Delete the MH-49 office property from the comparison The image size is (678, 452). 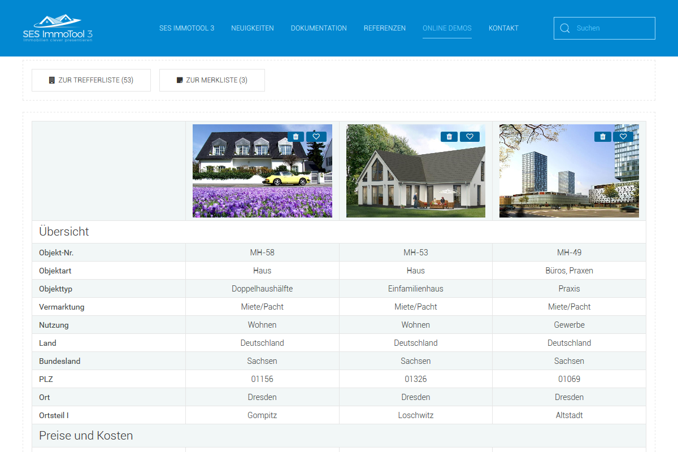(602, 137)
